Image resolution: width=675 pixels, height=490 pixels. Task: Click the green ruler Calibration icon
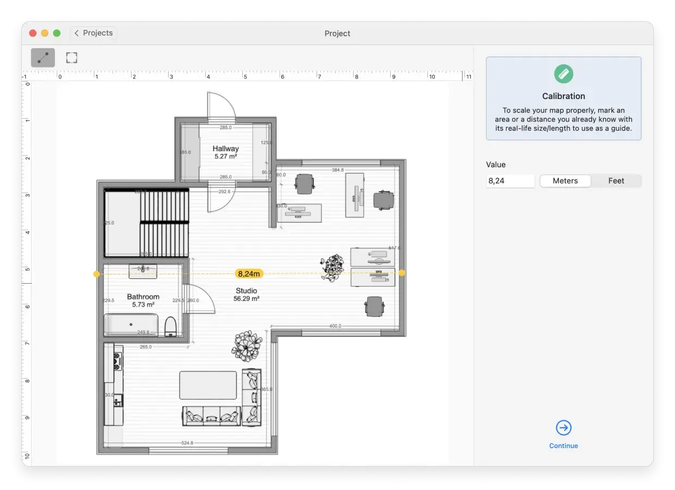(563, 74)
